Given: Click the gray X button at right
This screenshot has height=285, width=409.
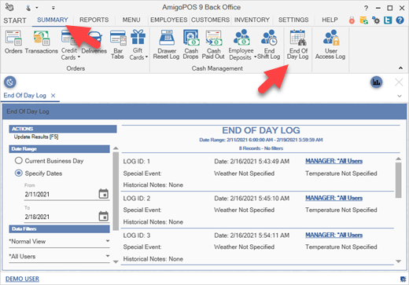Looking at the screenshot, I should tap(399, 82).
